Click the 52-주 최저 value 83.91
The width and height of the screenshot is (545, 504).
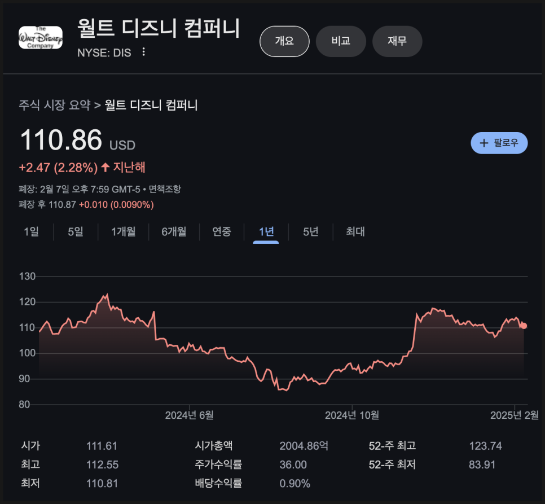click(482, 464)
